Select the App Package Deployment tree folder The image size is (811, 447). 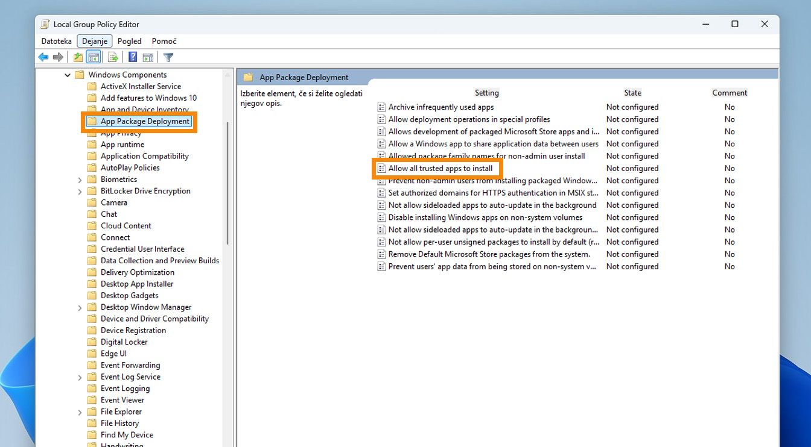(145, 121)
